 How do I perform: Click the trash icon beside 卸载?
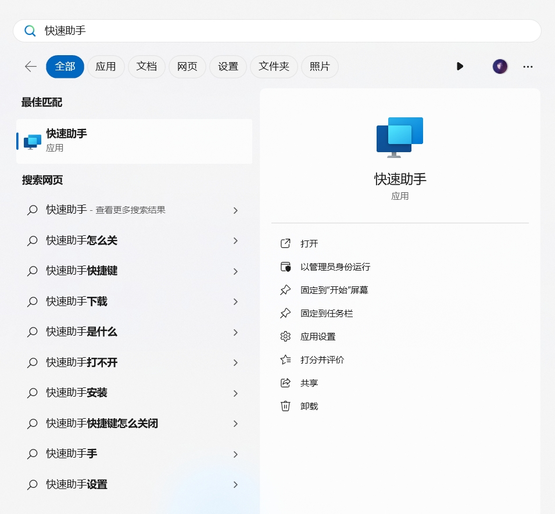[x=285, y=406]
